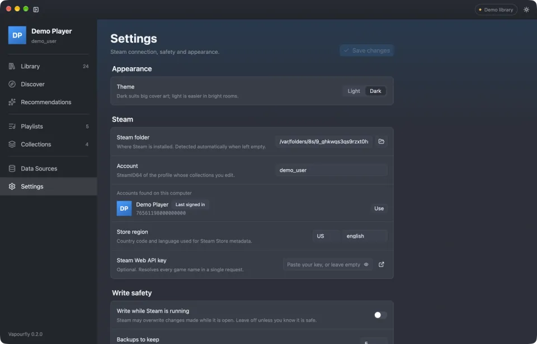
Task: Click the Playlists list-music icon
Action: [x=12, y=126]
